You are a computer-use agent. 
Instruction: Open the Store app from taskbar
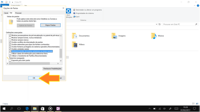pyautogui.click(x=42, y=108)
